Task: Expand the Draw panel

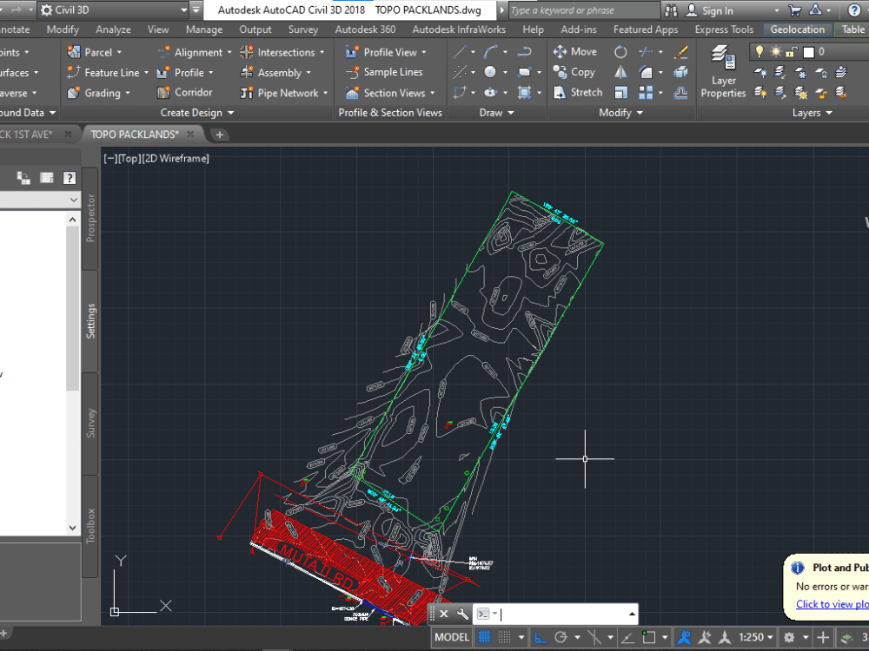Action: tap(496, 113)
